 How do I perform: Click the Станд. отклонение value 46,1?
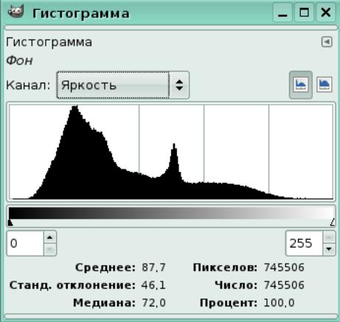pyautogui.click(x=153, y=285)
